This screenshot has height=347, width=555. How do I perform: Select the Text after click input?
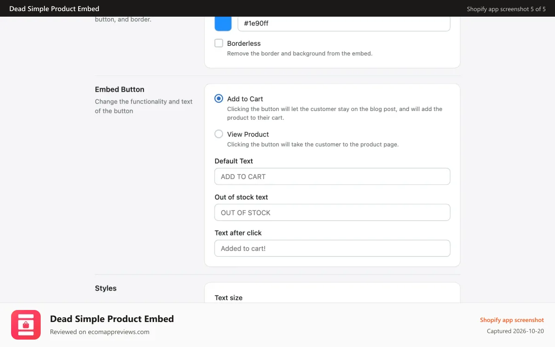332,248
